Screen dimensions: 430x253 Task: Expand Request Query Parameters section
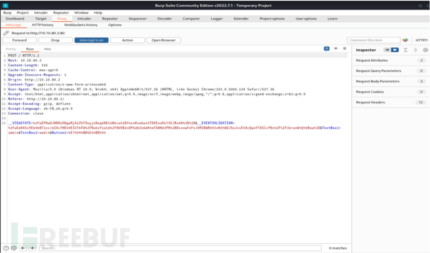click(x=391, y=70)
